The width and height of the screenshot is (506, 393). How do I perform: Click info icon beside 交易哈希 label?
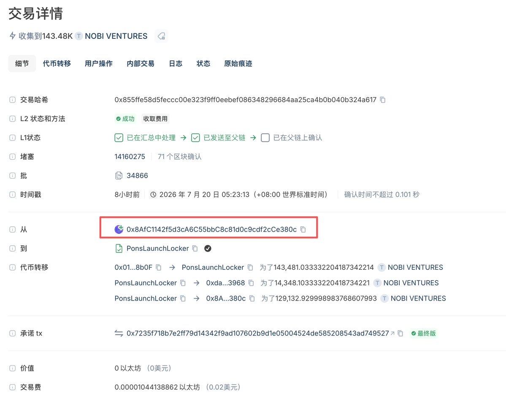click(x=13, y=100)
